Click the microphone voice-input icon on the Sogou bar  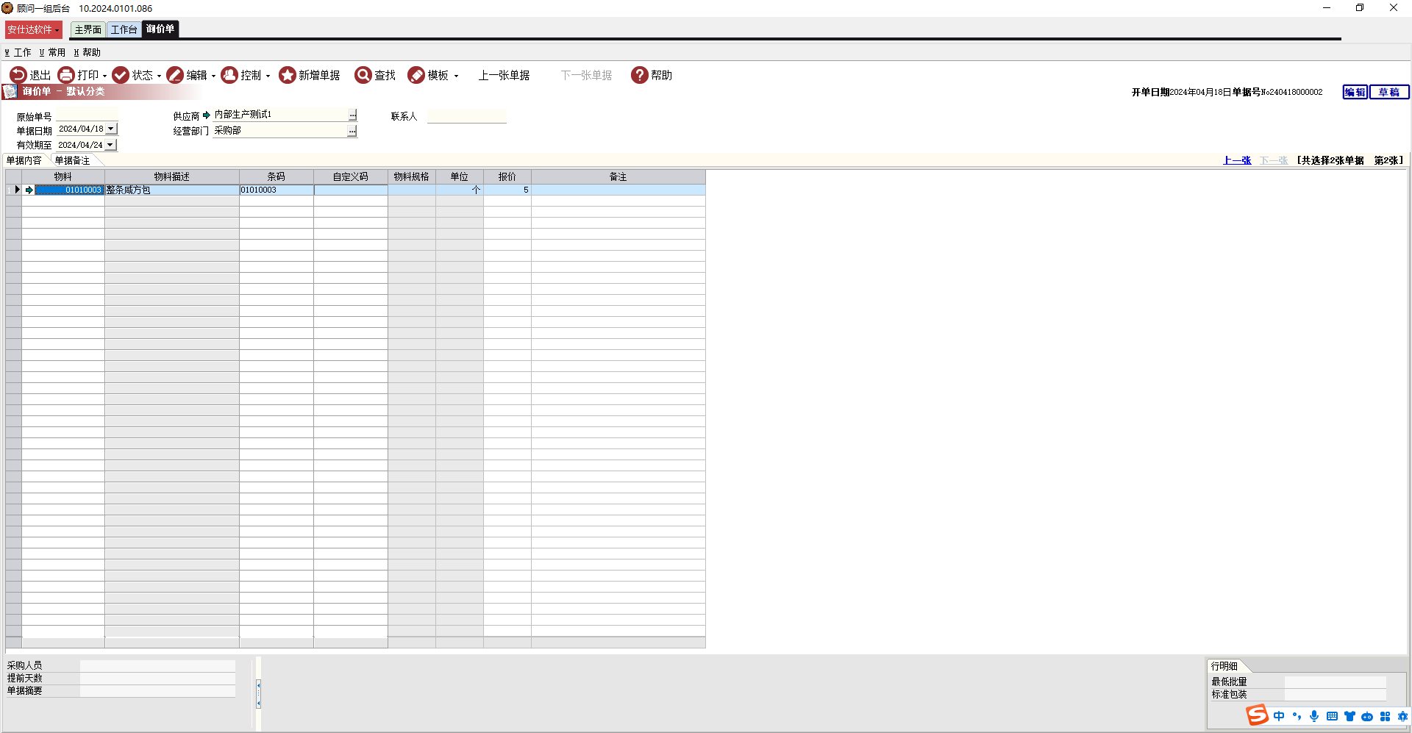coord(1314,716)
